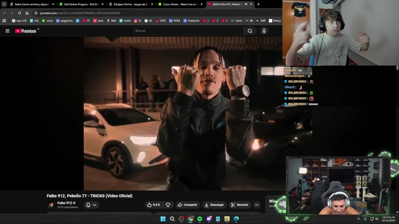The width and height of the screenshot is (399, 224).
Task: Share the video with Compartir
Action: tap(187, 205)
